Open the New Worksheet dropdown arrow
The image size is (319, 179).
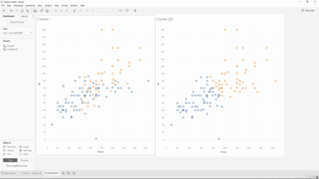38,11
